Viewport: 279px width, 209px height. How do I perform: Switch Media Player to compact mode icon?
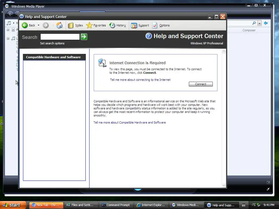click(268, 189)
